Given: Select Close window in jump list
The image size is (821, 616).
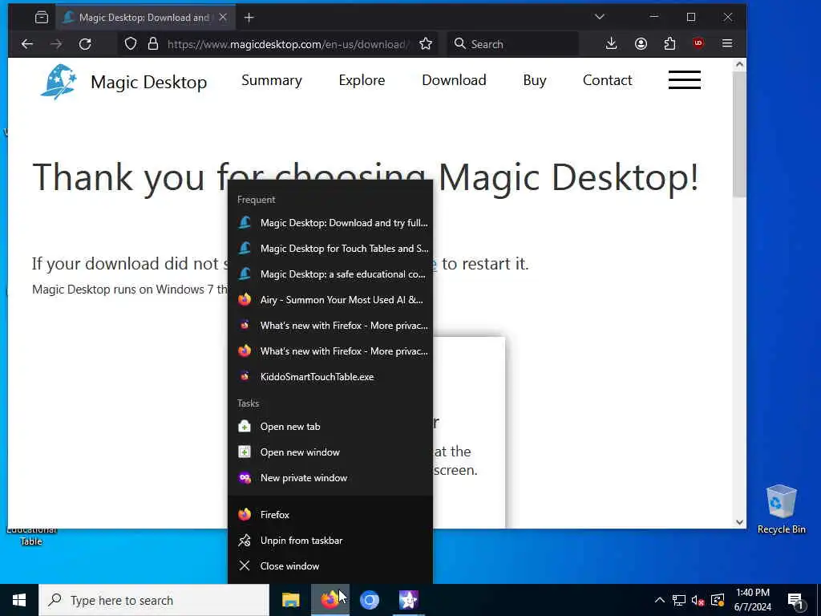Looking at the screenshot, I should (330, 565).
